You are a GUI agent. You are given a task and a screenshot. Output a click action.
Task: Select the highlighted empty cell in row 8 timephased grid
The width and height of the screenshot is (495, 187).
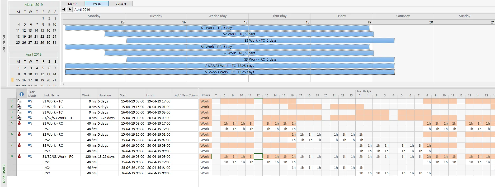coord(258,156)
